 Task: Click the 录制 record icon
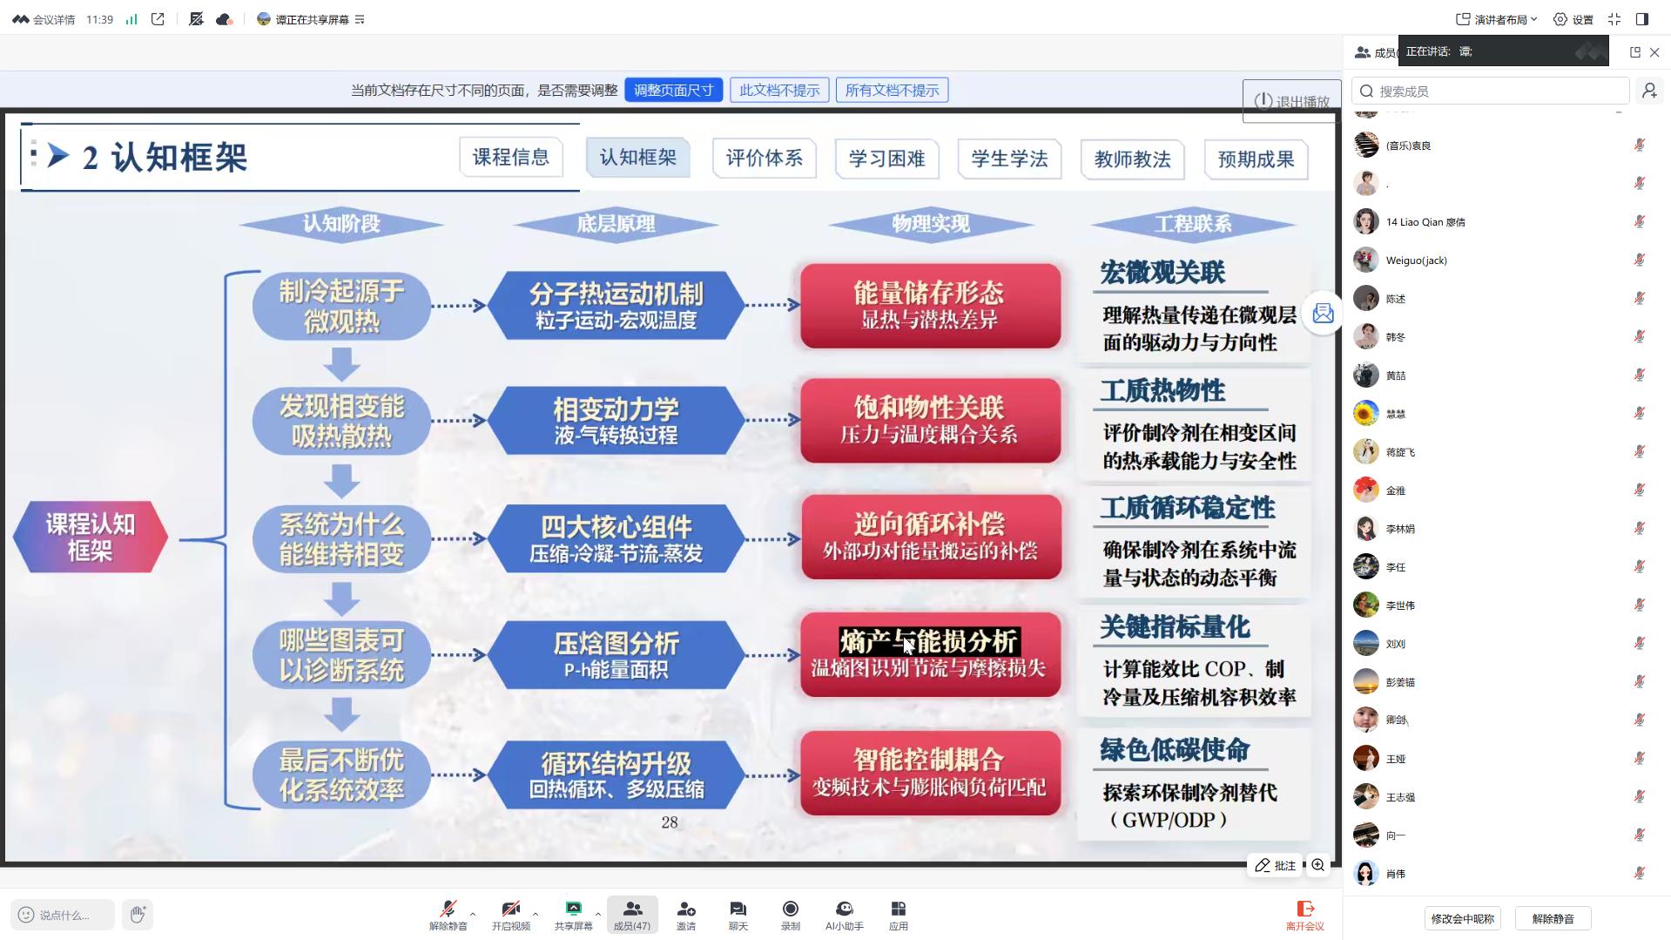790,915
